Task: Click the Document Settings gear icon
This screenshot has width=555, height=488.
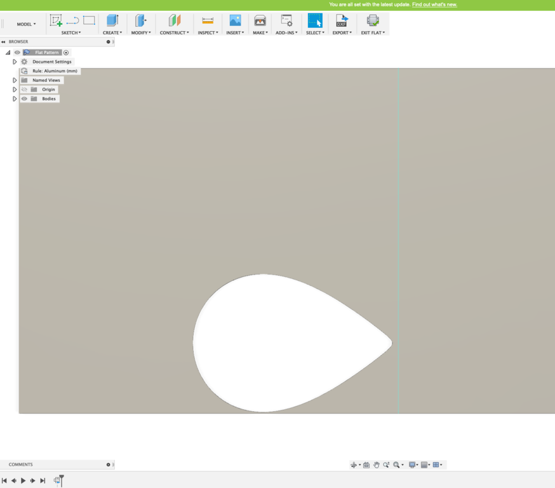Action: click(x=24, y=62)
